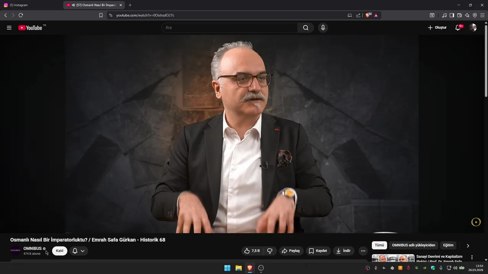Dislike the video with thumbs down
Viewport: 488px width, 274px height.
coord(270,251)
